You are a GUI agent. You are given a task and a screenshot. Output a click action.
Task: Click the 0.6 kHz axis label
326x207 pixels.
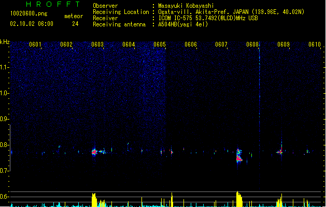pos(5,197)
